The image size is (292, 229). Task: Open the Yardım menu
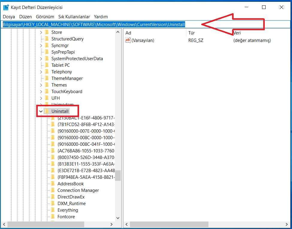101,17
